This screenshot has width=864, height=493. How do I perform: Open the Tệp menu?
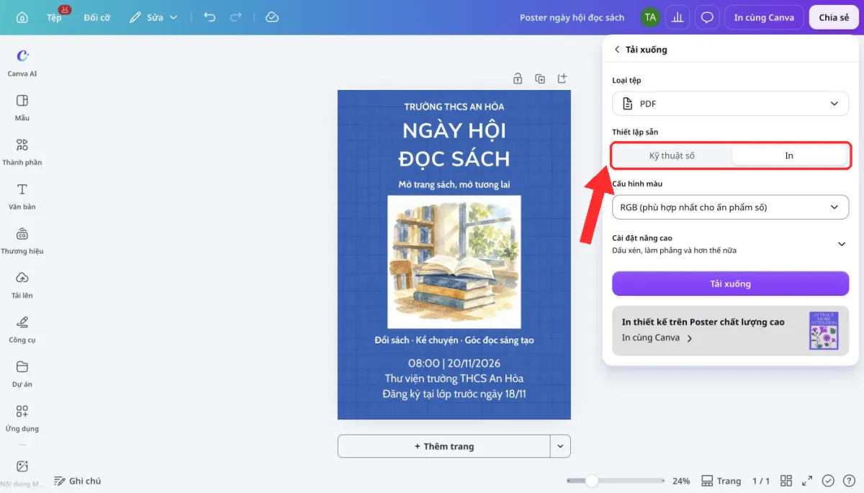[x=54, y=17]
